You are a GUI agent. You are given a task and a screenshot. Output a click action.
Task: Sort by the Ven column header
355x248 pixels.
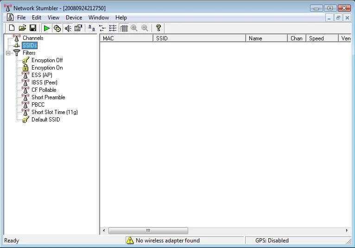(345, 38)
